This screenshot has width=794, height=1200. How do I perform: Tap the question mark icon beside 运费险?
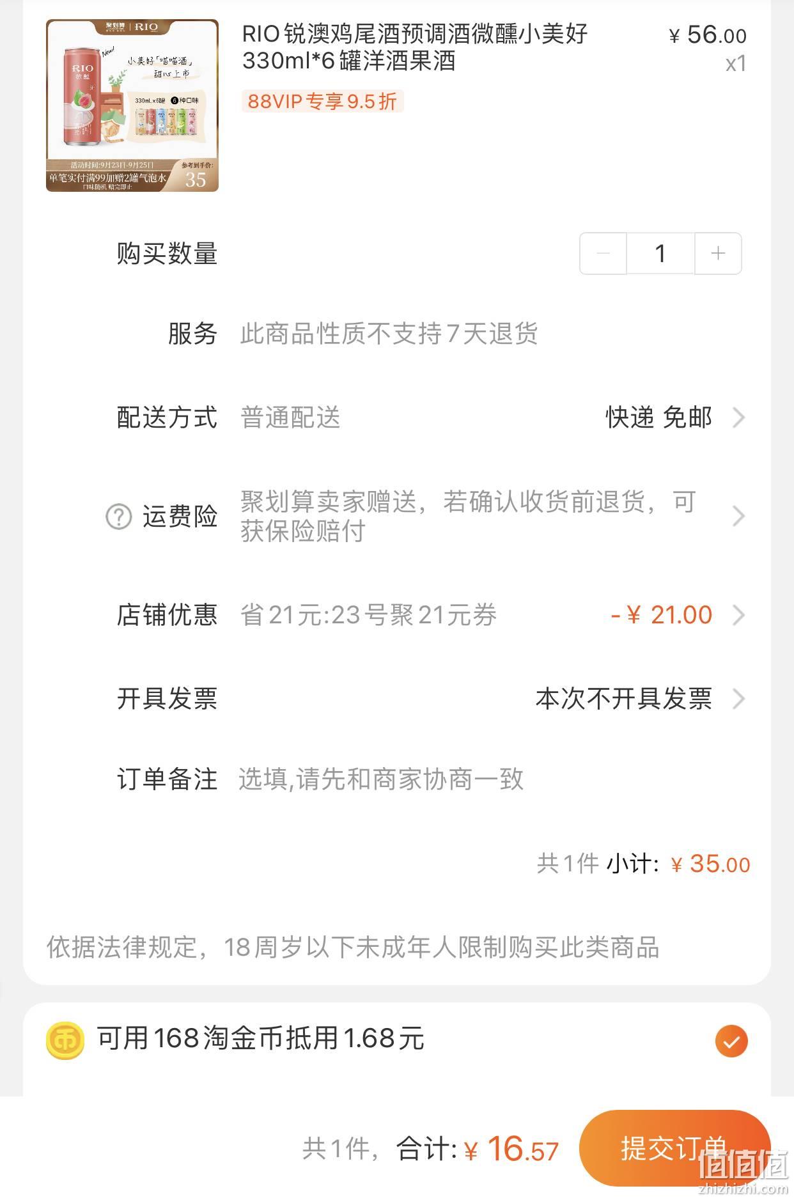pos(118,517)
